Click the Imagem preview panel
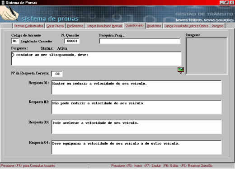The height and width of the screenshot is (169, 235). (207, 56)
